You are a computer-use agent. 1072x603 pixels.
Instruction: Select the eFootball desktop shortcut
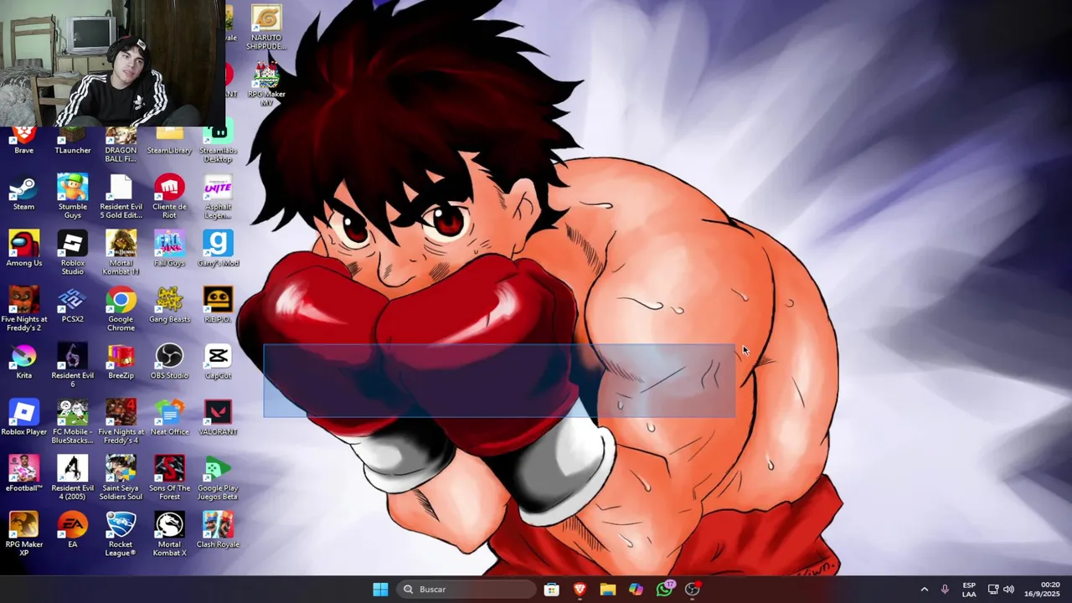[x=23, y=473]
